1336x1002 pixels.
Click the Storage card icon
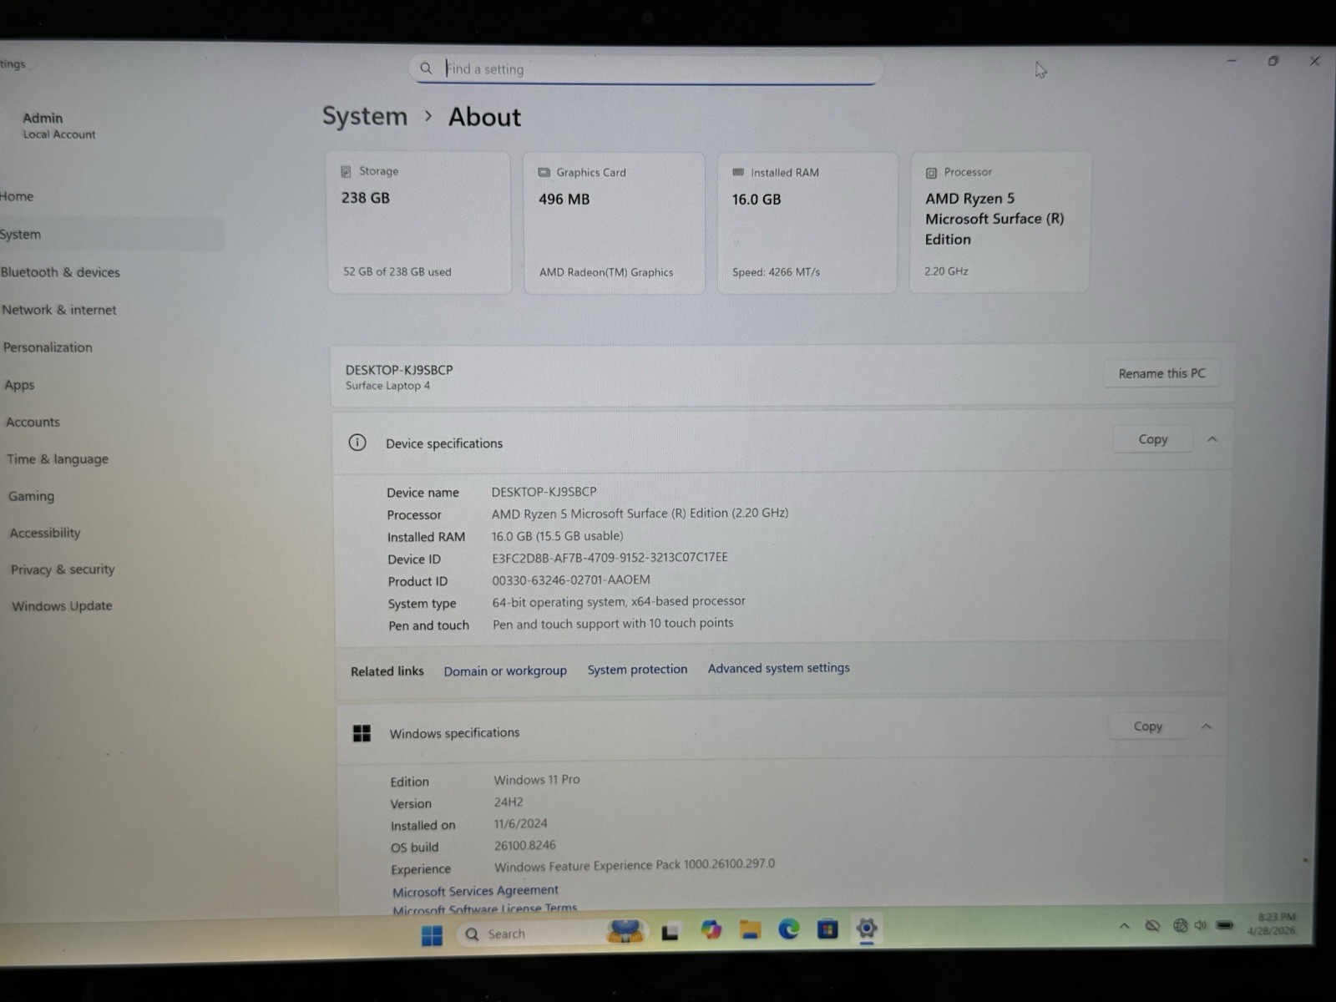(x=346, y=171)
